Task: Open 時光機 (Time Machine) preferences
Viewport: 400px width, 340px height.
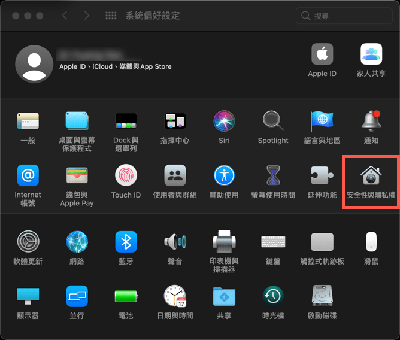Action: coord(273,296)
